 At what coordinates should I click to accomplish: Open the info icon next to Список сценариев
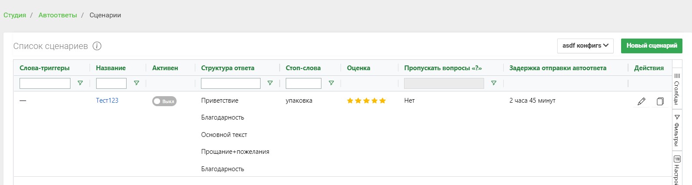click(97, 46)
